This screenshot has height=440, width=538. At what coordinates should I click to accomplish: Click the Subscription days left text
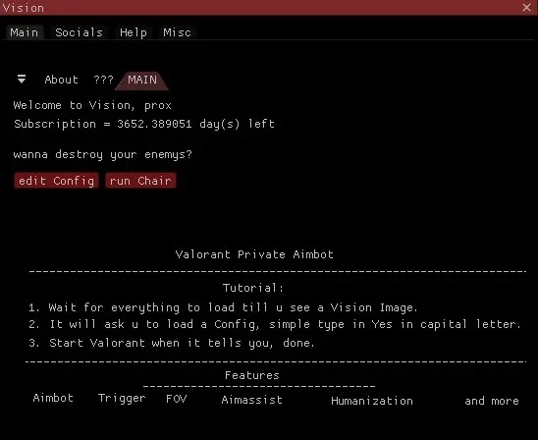tap(144, 124)
